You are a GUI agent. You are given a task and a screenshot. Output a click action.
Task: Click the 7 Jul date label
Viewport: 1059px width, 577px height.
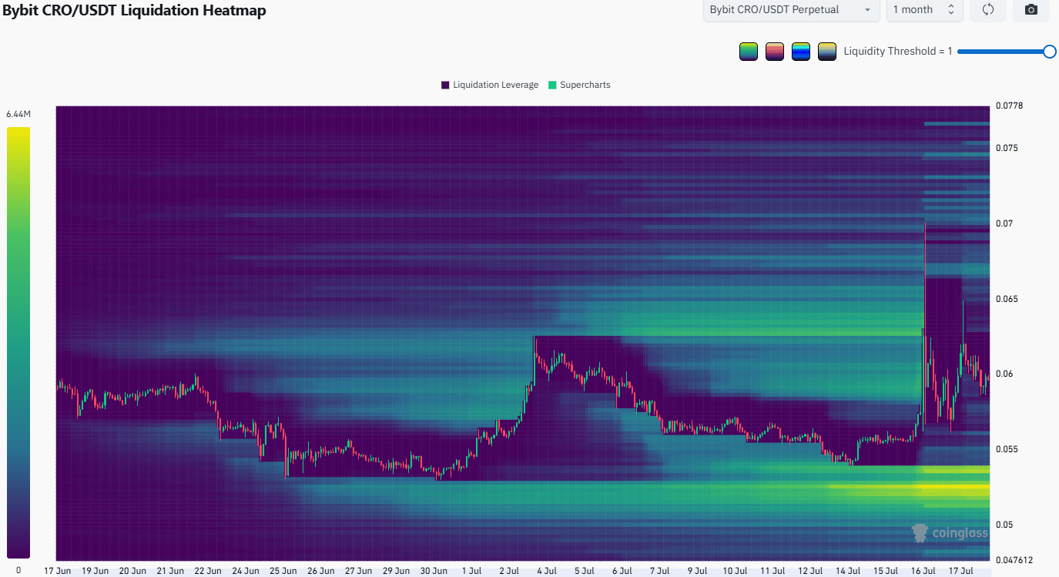[x=660, y=571]
